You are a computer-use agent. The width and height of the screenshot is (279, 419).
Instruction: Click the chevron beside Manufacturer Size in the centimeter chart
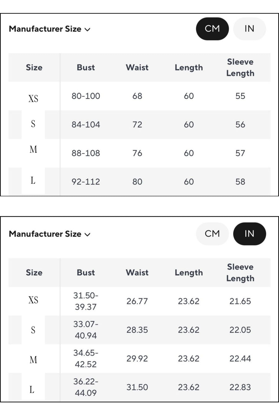pyautogui.click(x=87, y=29)
